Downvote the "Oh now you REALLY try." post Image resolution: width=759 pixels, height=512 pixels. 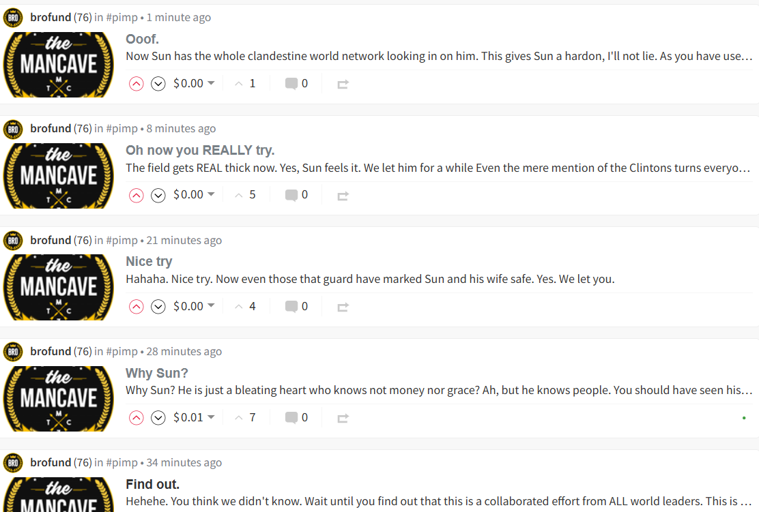tap(158, 195)
